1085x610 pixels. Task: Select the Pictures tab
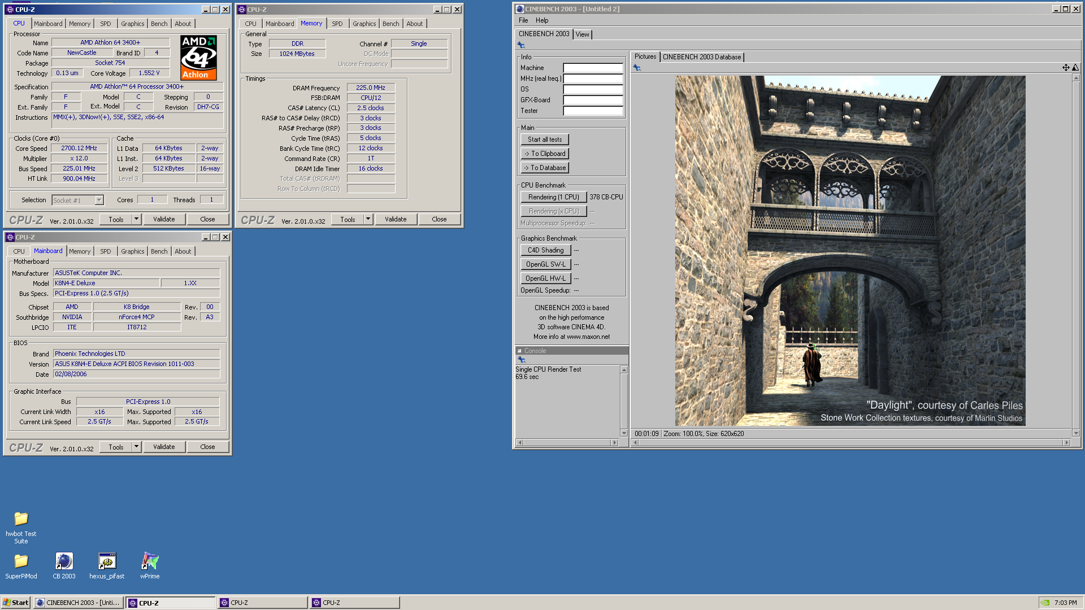pos(645,56)
